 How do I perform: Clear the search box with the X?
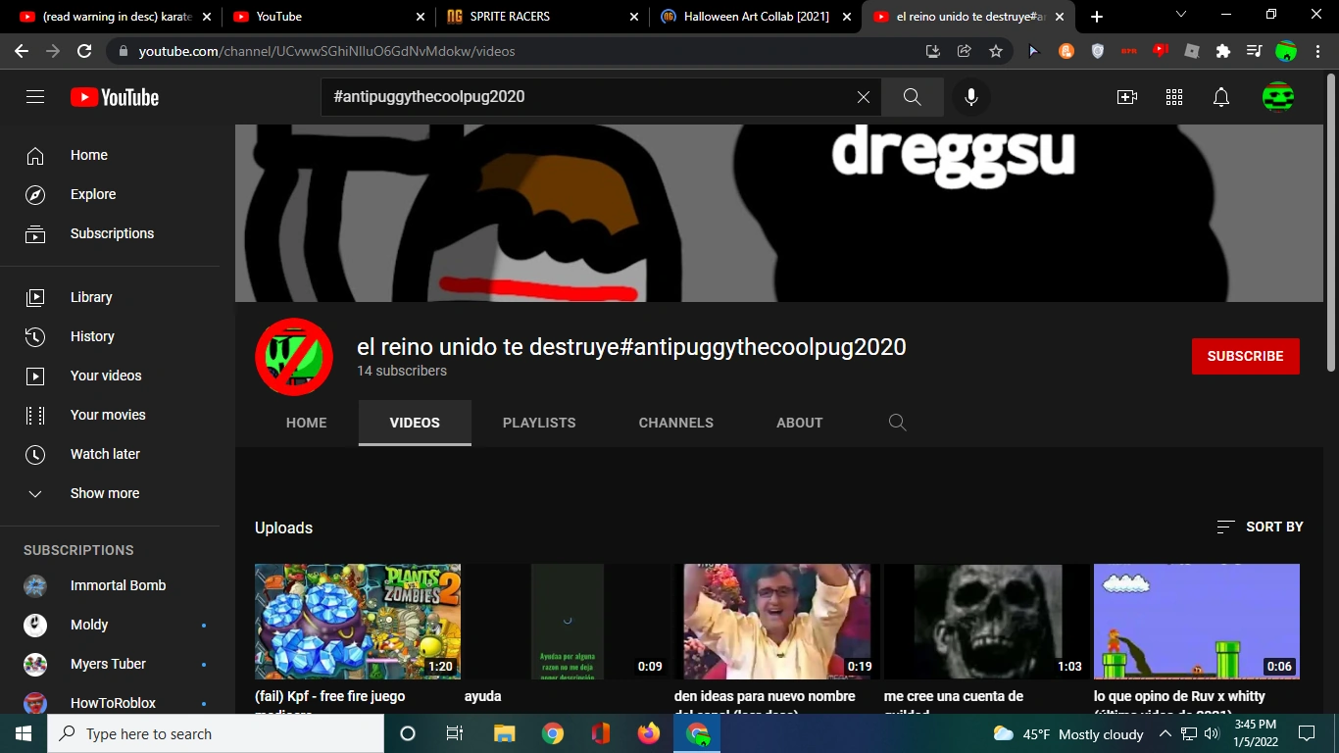coord(863,96)
